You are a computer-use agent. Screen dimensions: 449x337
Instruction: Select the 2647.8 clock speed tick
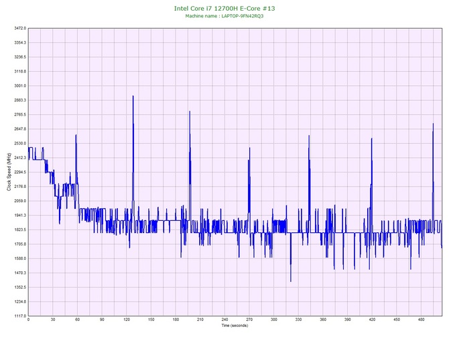20,129
